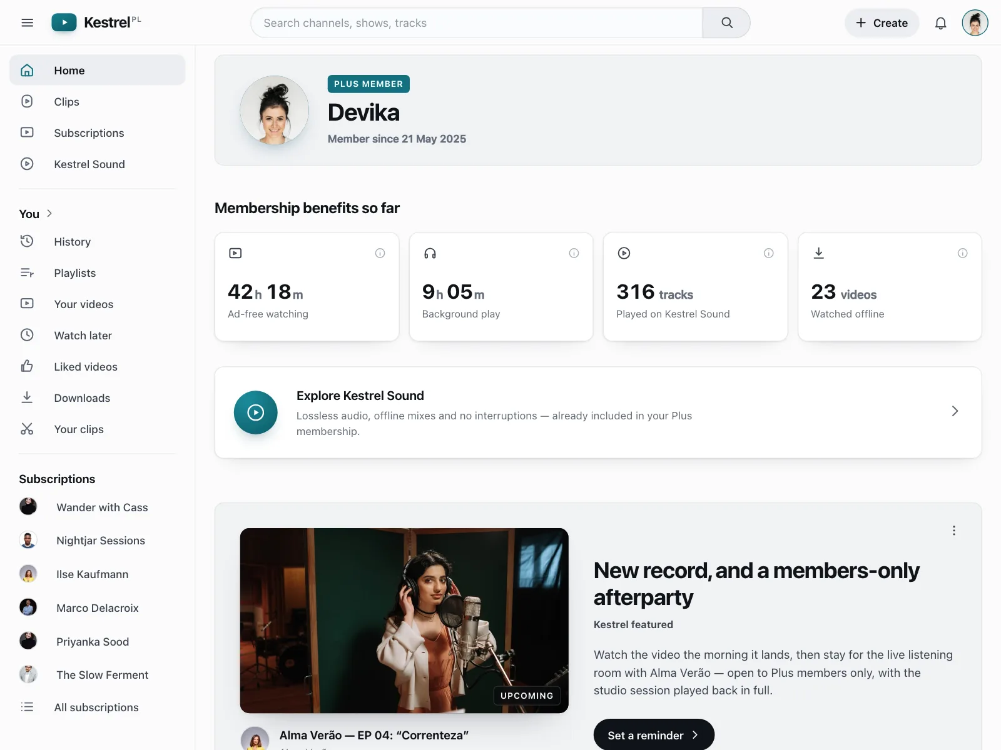Click the All subscriptions list icon
The width and height of the screenshot is (1001, 750).
coord(27,707)
